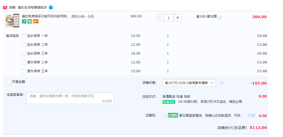Click the 15.00 price in the 意外保修 三年 row

(135, 71)
